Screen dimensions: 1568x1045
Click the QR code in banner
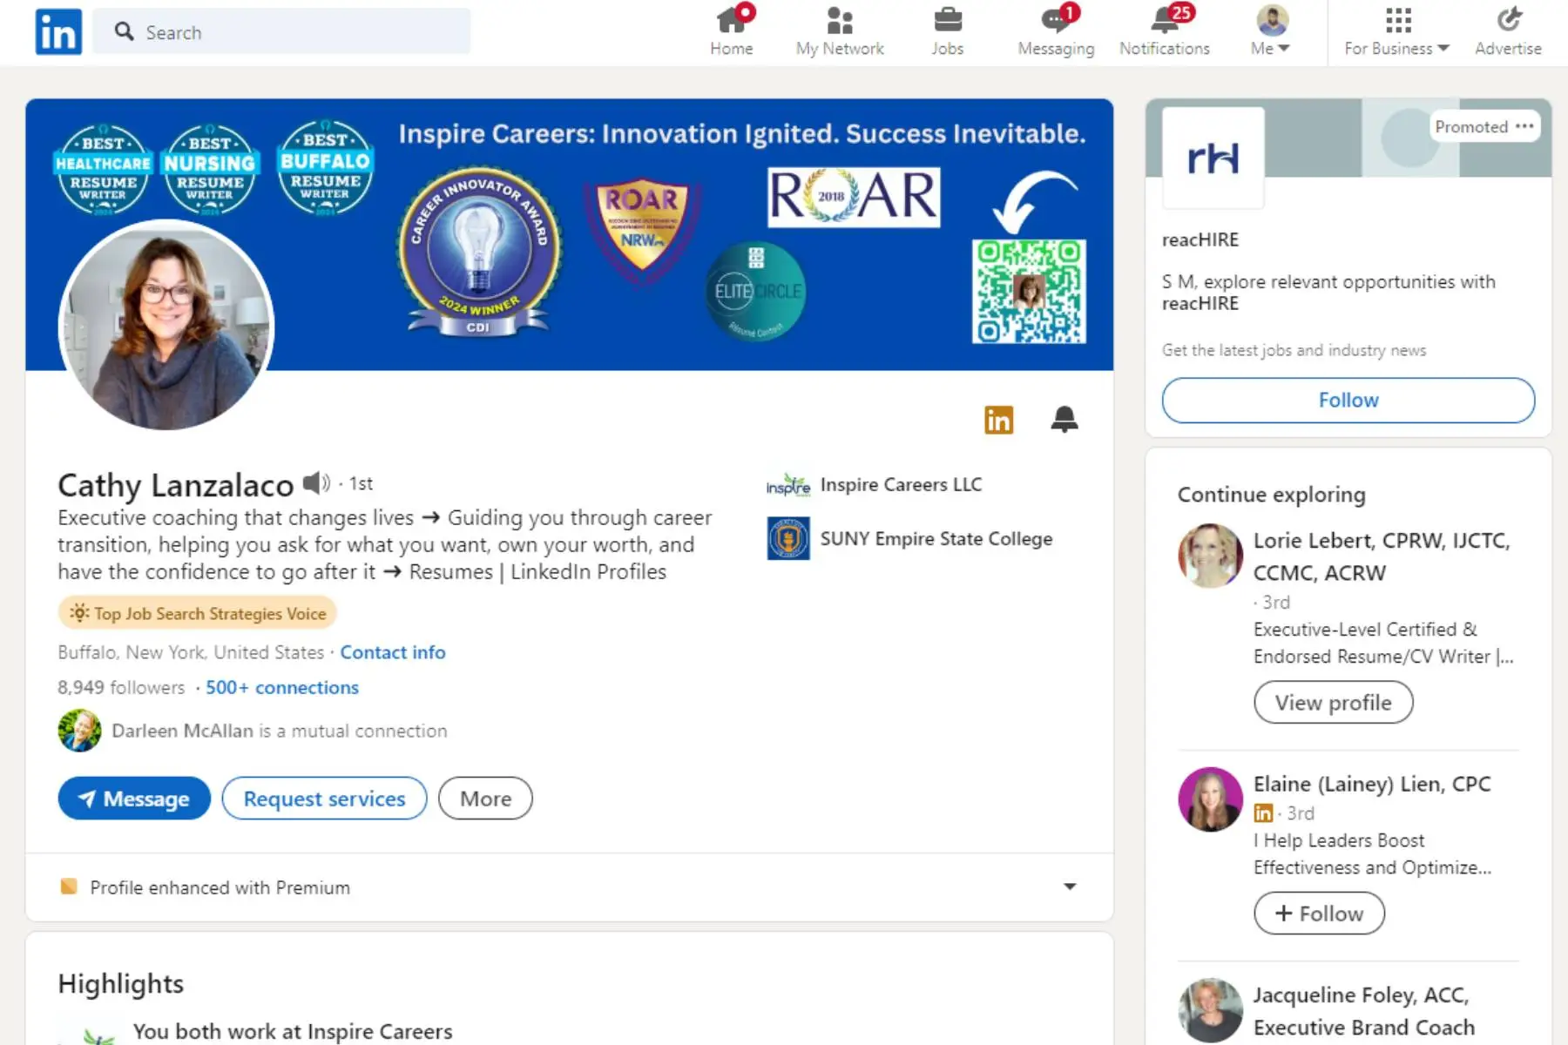click(x=1029, y=291)
